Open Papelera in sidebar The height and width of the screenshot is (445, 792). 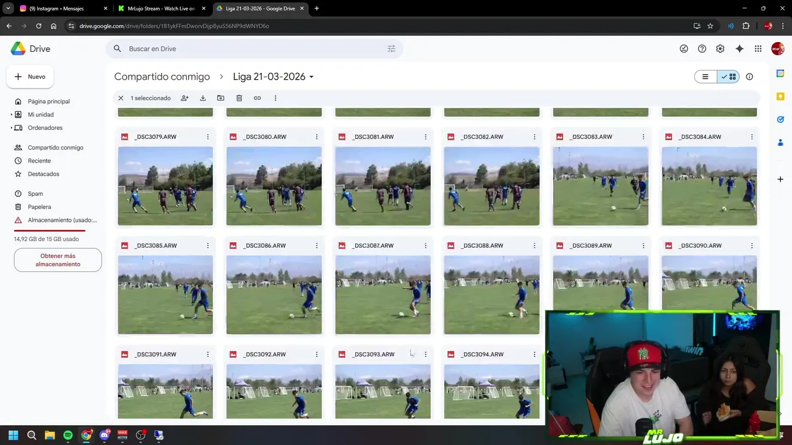point(39,207)
